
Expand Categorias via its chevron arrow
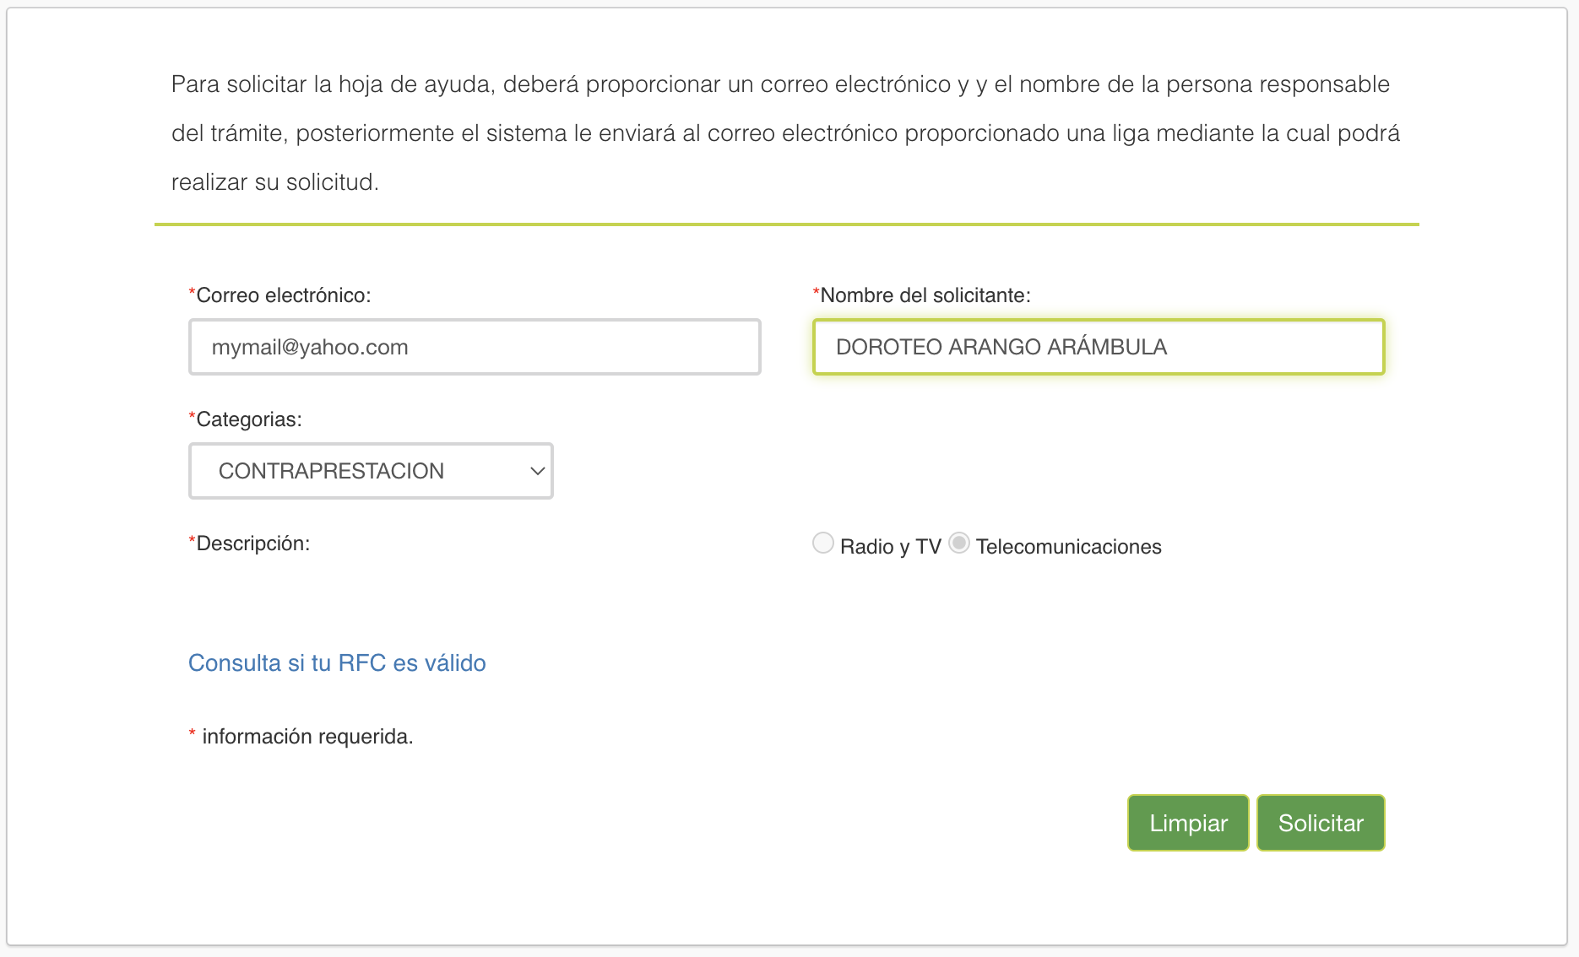pos(537,471)
